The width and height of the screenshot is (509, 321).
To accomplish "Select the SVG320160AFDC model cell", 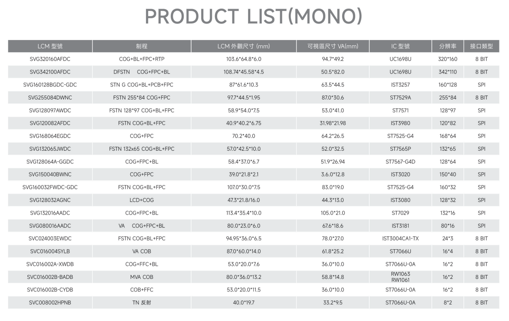I will [50, 59].
